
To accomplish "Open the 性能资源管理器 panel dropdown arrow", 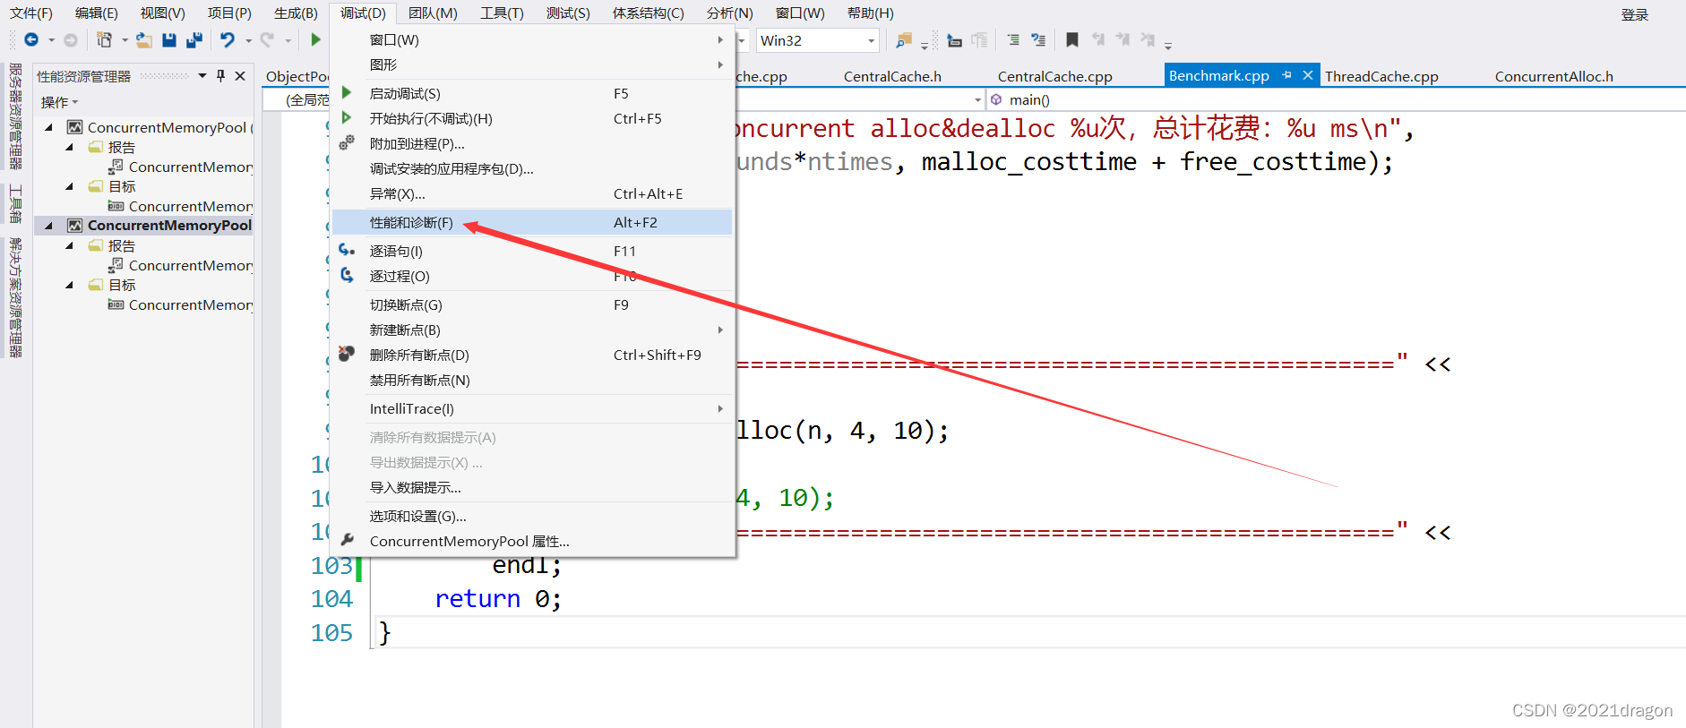I will pos(202,76).
